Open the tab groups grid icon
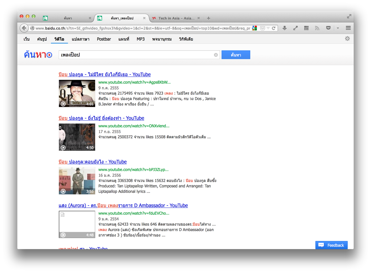371x273 pixels. click(x=306, y=28)
